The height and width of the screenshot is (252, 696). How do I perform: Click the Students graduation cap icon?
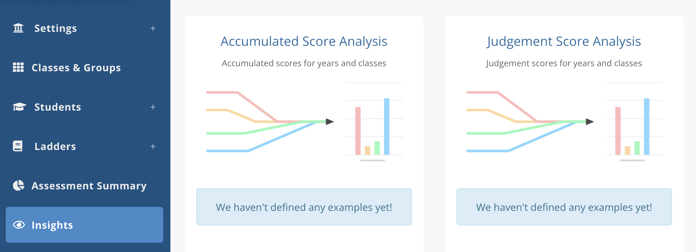pos(19,107)
